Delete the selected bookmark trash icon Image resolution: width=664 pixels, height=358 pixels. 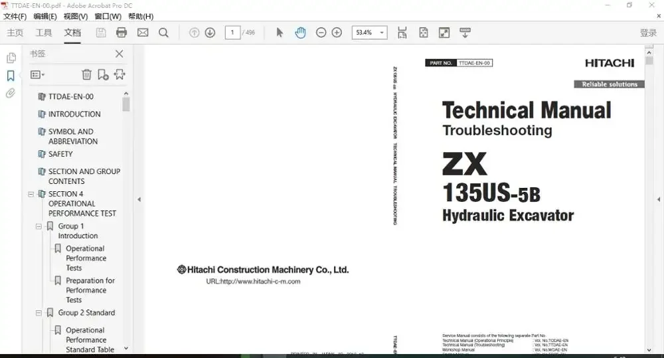coord(86,74)
